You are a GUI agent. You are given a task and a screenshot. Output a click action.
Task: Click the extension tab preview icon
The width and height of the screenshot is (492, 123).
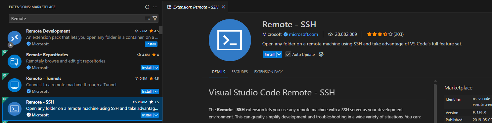tap(169, 7)
